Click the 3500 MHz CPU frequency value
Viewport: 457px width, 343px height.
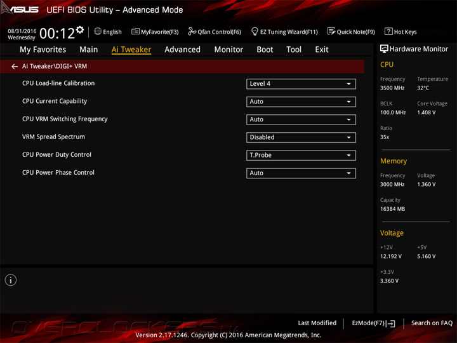tap(392, 88)
